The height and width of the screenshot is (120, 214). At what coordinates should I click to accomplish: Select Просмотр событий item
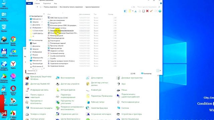tap(57, 46)
